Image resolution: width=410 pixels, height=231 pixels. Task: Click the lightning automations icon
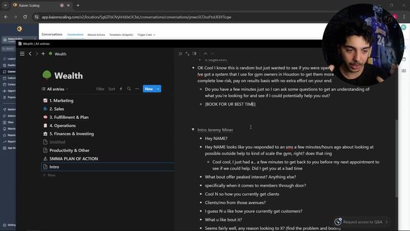click(x=121, y=89)
